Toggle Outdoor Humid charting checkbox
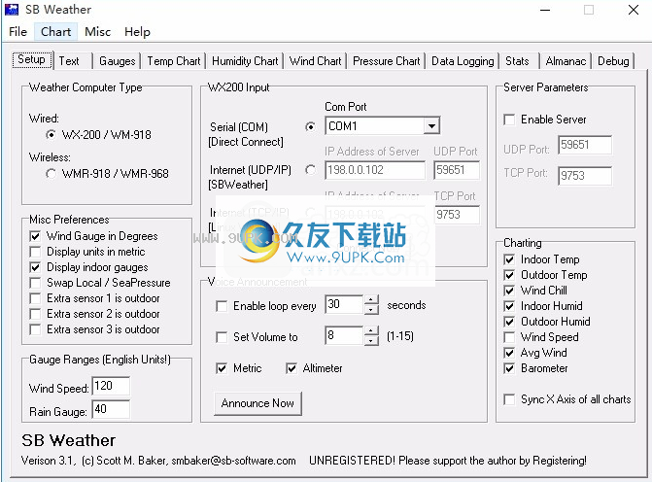The width and height of the screenshot is (652, 482). click(x=509, y=322)
